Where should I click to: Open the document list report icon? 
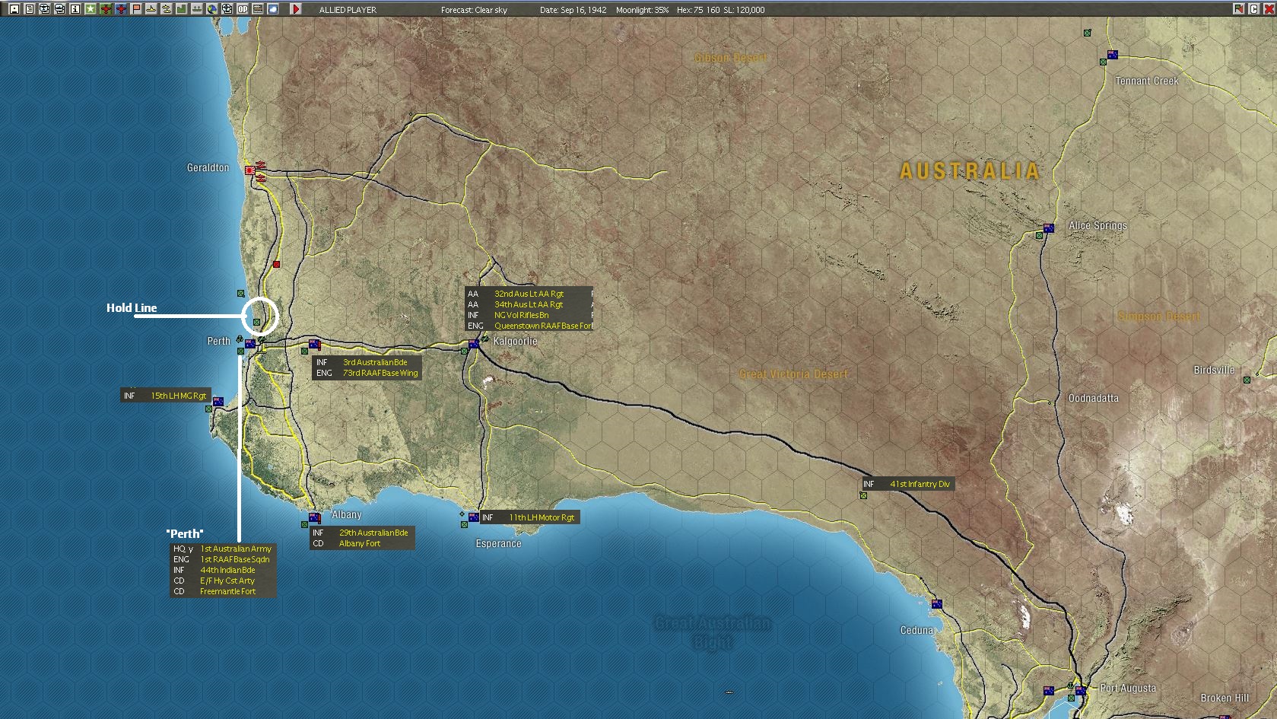tap(29, 9)
